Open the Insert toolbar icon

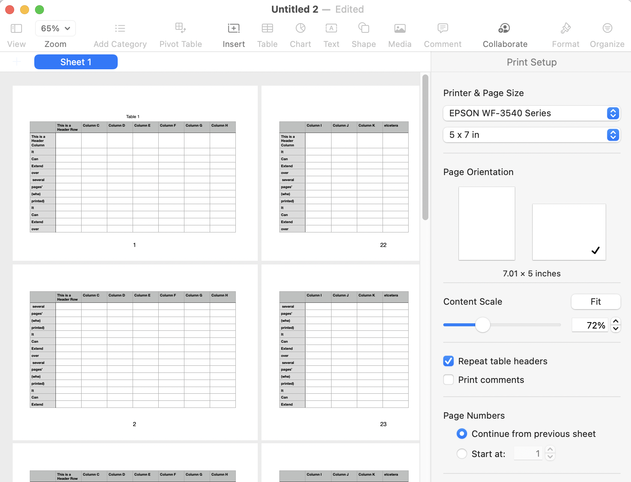tap(234, 28)
